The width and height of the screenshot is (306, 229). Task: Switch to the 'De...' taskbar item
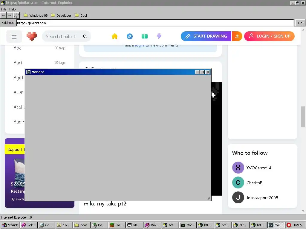click(x=99, y=225)
